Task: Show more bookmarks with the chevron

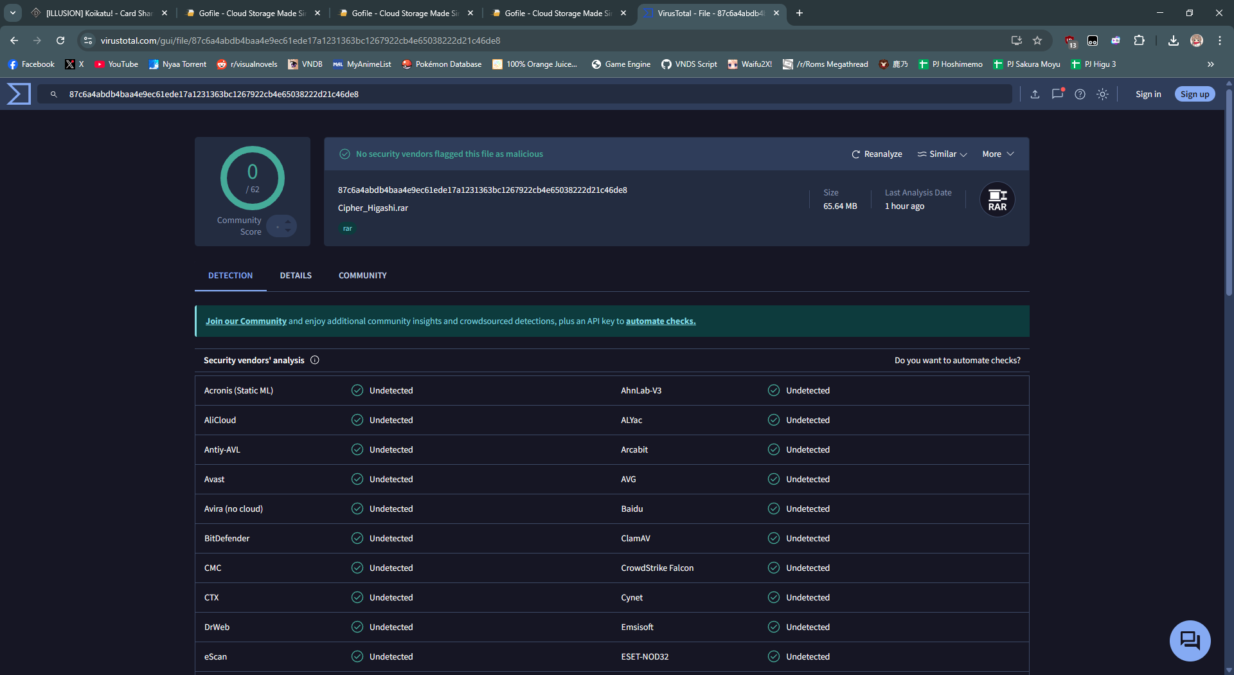Action: click(1210, 64)
